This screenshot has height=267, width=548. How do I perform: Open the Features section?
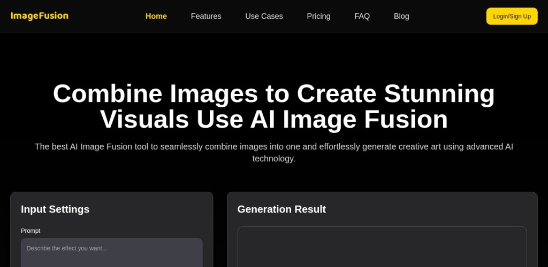(206, 16)
